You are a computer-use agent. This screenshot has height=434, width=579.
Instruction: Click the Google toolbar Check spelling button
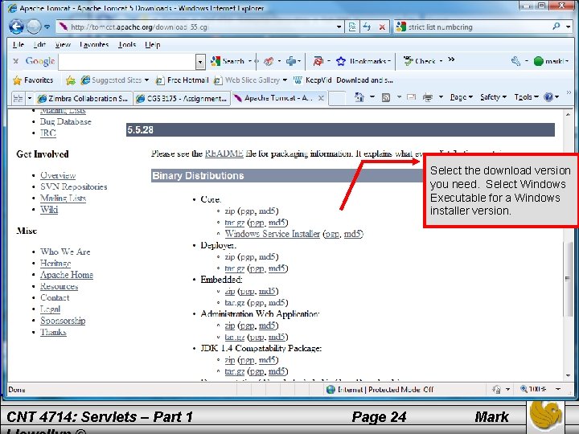click(420, 61)
